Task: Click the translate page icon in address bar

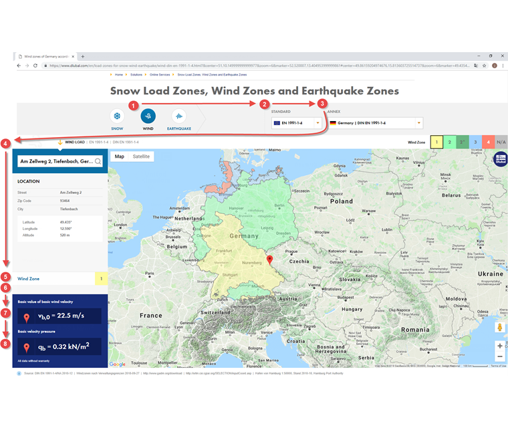Action: (476, 66)
